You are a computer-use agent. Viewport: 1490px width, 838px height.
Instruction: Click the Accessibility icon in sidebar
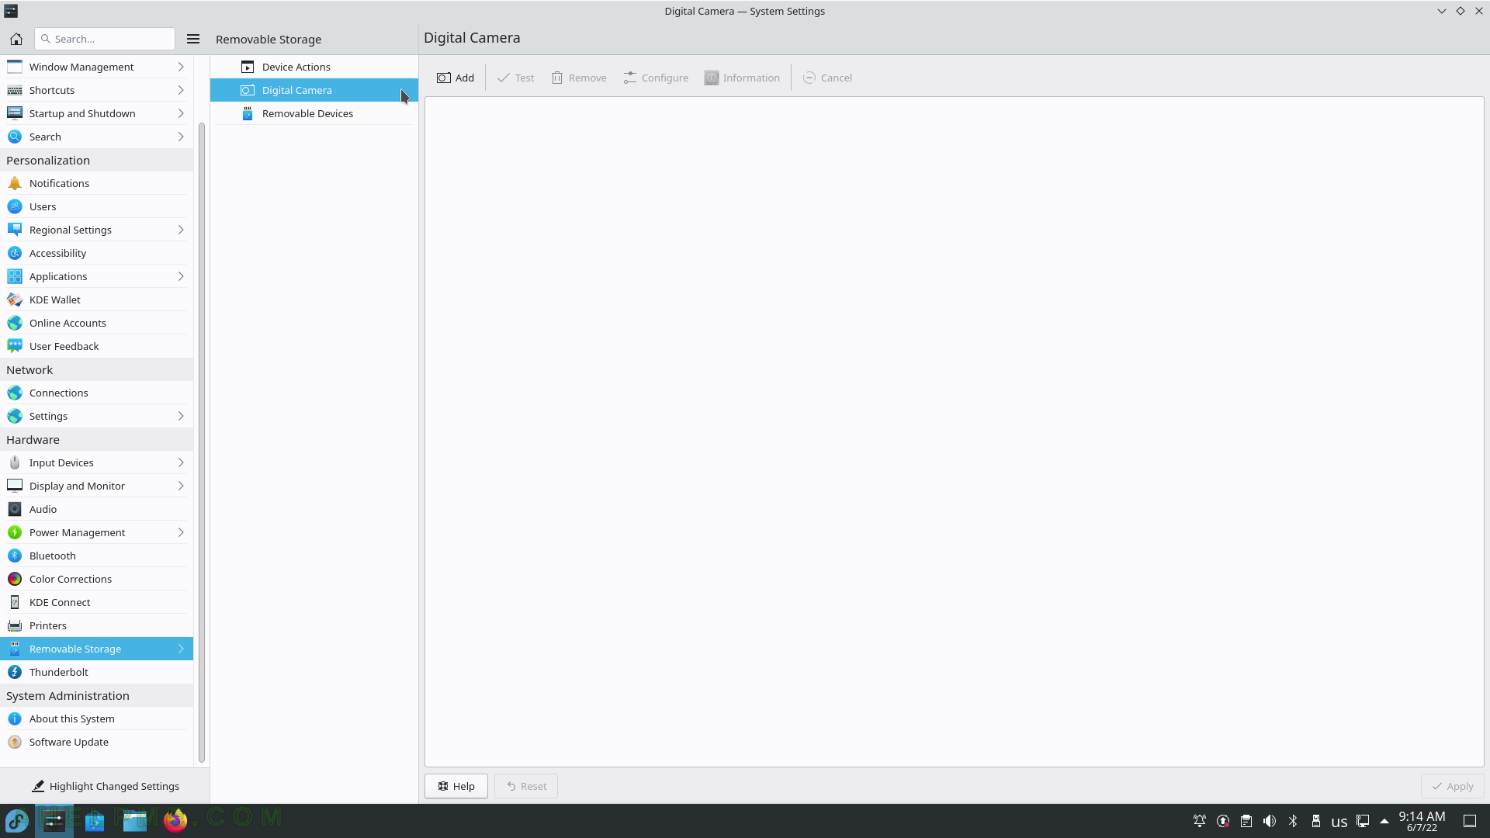click(15, 253)
